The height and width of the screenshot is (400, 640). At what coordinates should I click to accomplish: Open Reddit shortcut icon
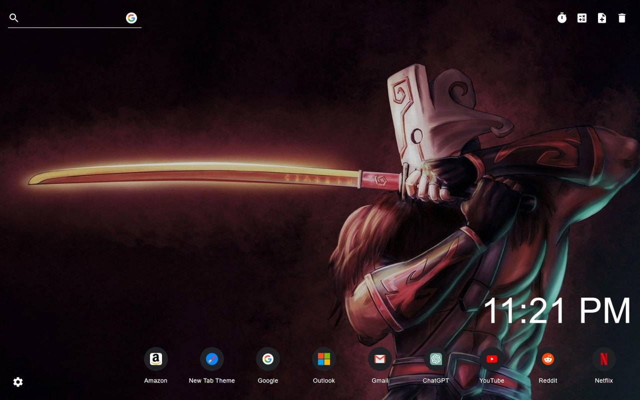548,359
